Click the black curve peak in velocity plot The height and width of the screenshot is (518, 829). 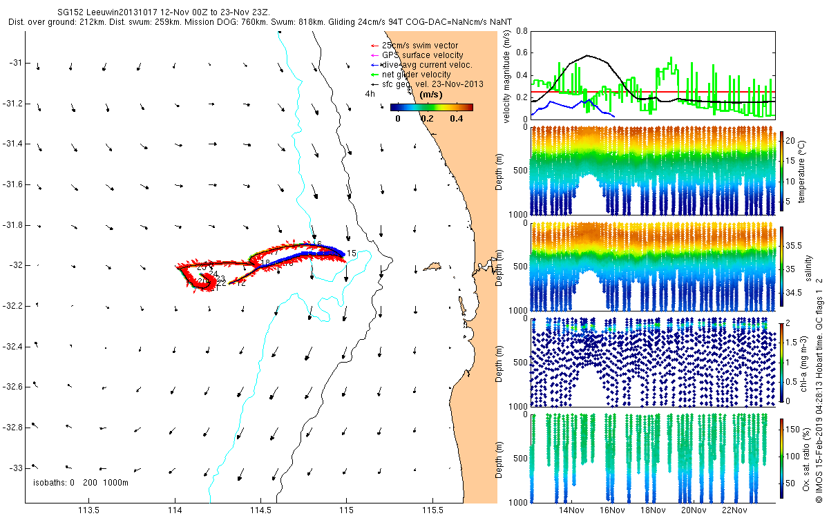588,56
